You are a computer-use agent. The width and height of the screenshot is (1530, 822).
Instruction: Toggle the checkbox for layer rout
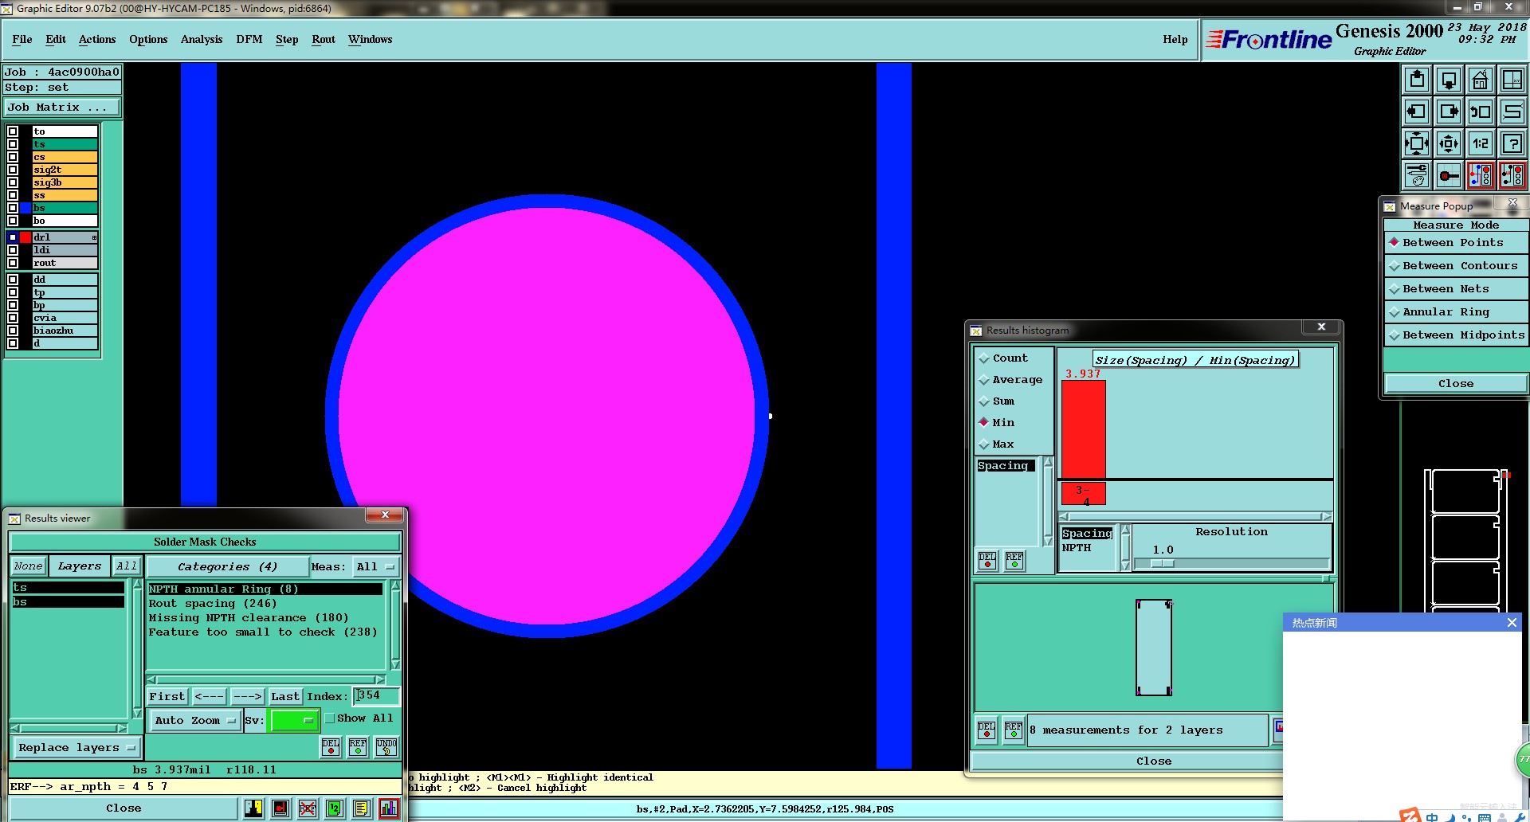point(13,263)
